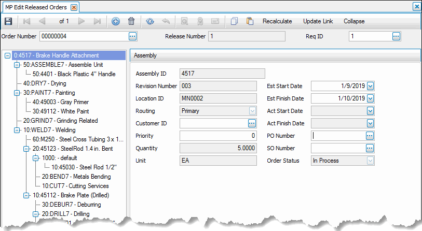Screen dimensions: 422x231
Task: Collapse the 10:WELD7 Welding node
Action: 17,130
